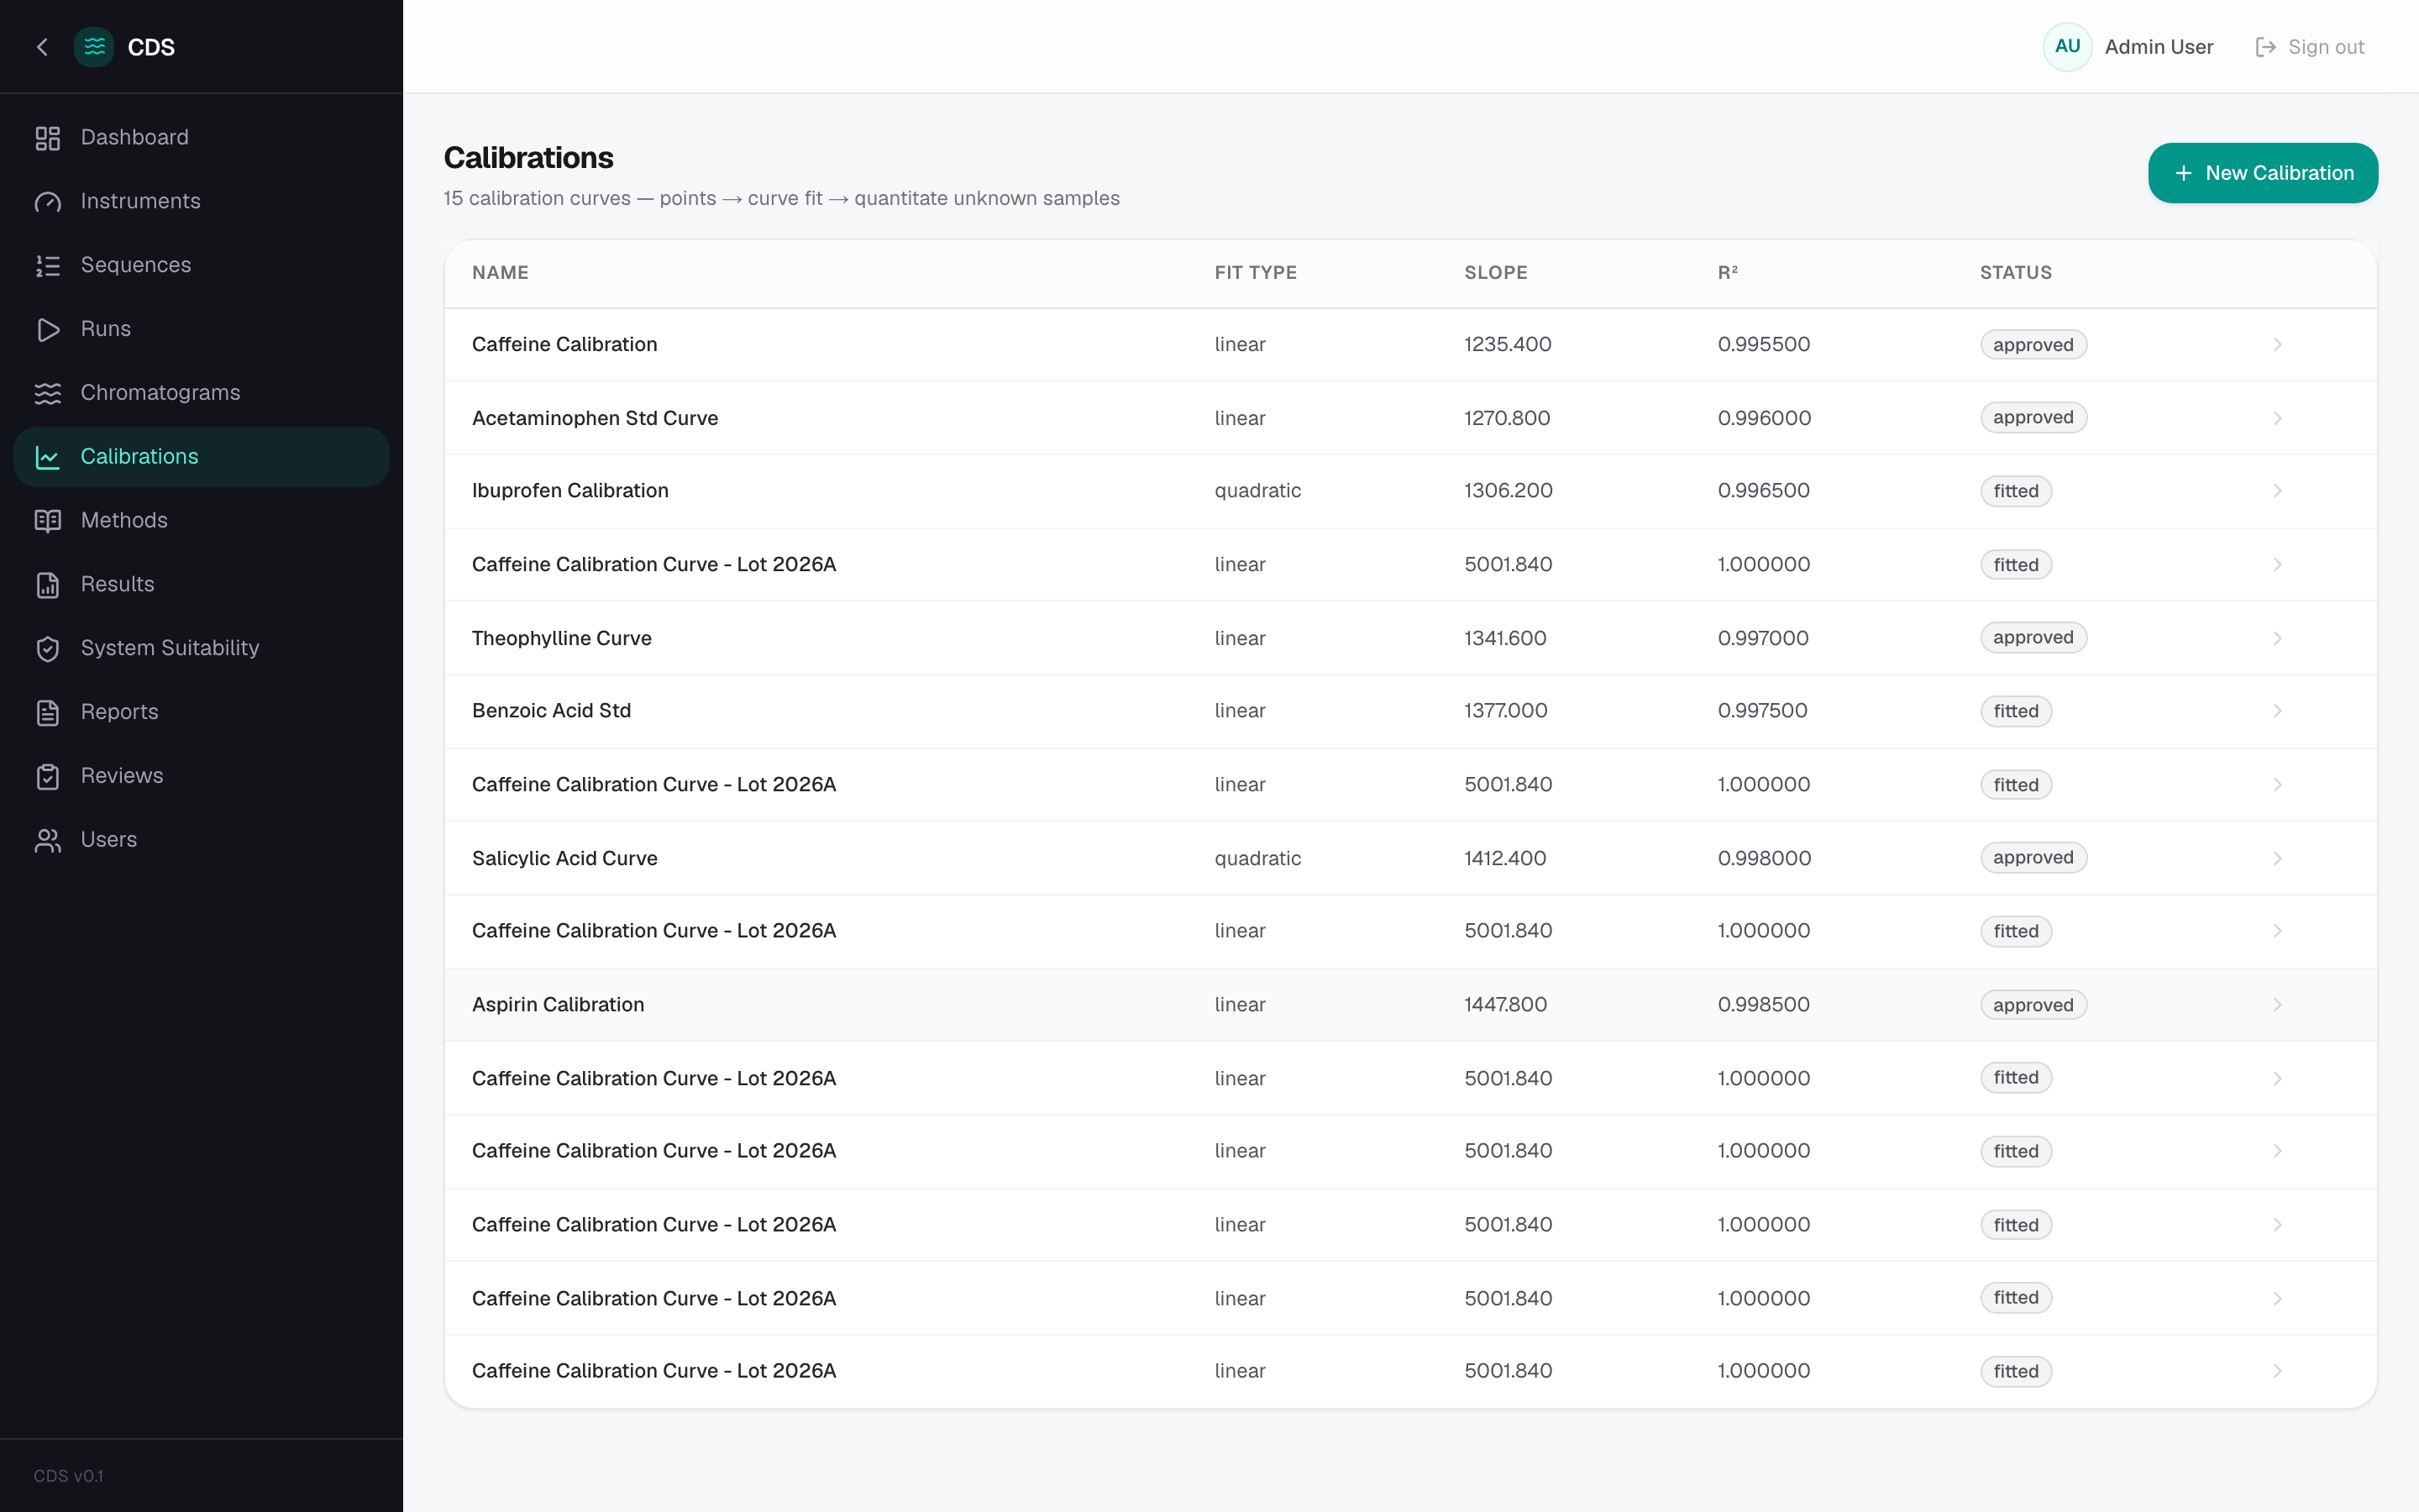The height and width of the screenshot is (1512, 2419).
Task: Open Acetaminophen Std Curve row chevron
Action: 2277,418
